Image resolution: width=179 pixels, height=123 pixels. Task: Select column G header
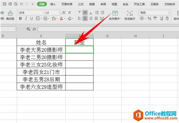click(x=107, y=36)
